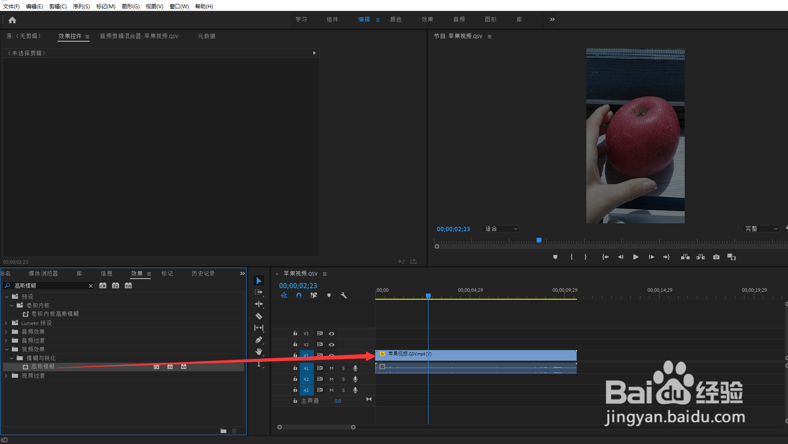This screenshot has width=788, height=444.
Task: Select the Razor tool
Action: [x=259, y=316]
